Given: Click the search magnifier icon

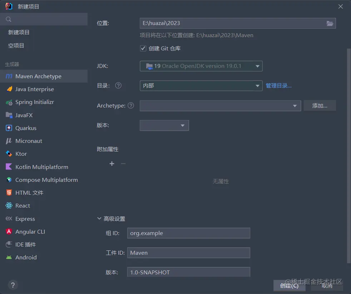Looking at the screenshot, I should pyautogui.click(x=9, y=19).
